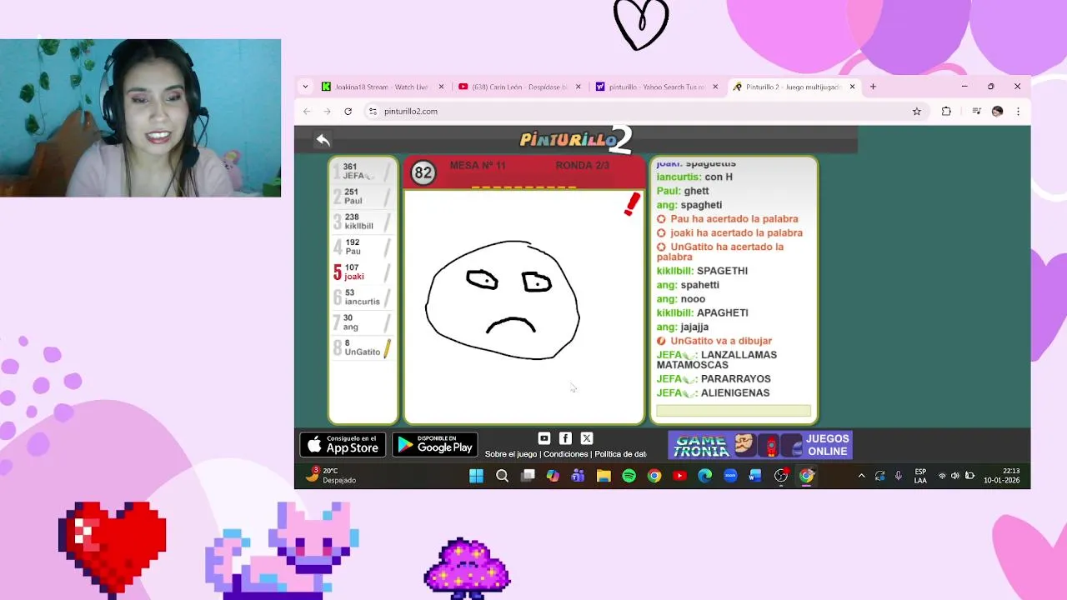Open Task View on the taskbar
The height and width of the screenshot is (600, 1067).
tap(528, 476)
